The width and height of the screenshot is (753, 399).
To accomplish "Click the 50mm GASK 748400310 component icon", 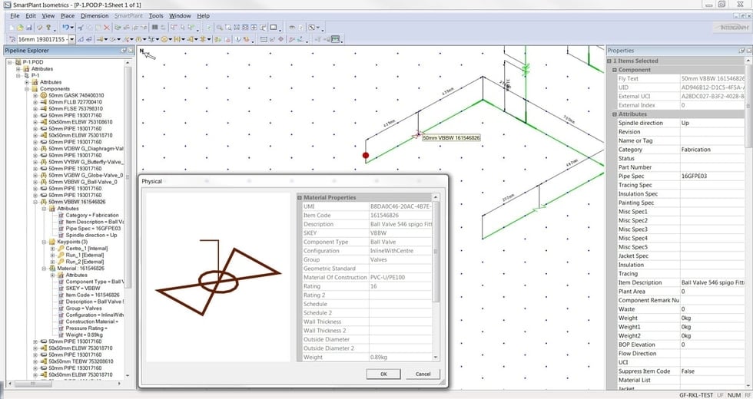I will 42,95.
